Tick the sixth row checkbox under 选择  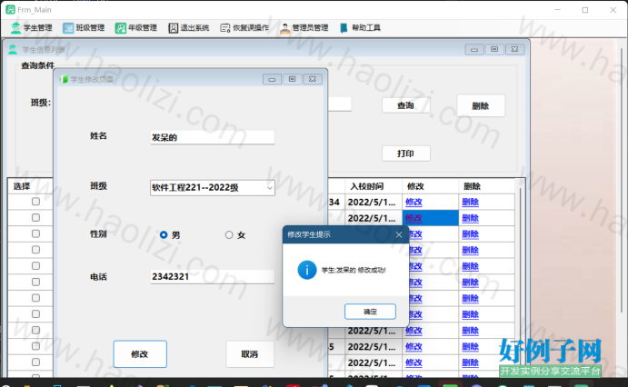pos(35,282)
